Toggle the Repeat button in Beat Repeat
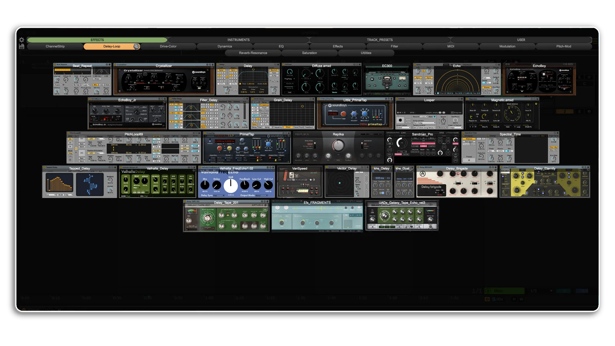 58,85
